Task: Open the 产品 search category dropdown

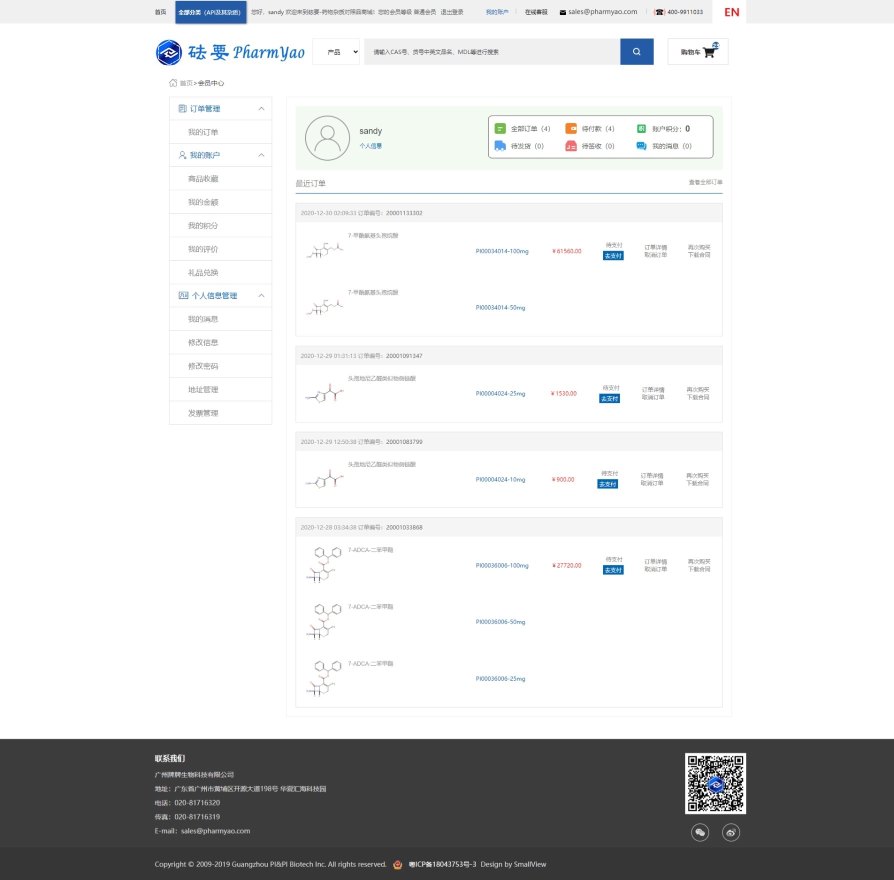Action: point(336,52)
